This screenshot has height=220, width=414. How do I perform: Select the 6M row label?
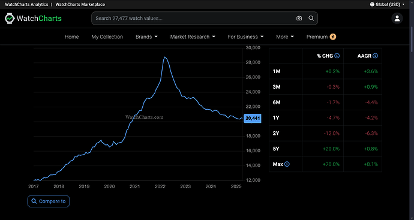(x=277, y=103)
